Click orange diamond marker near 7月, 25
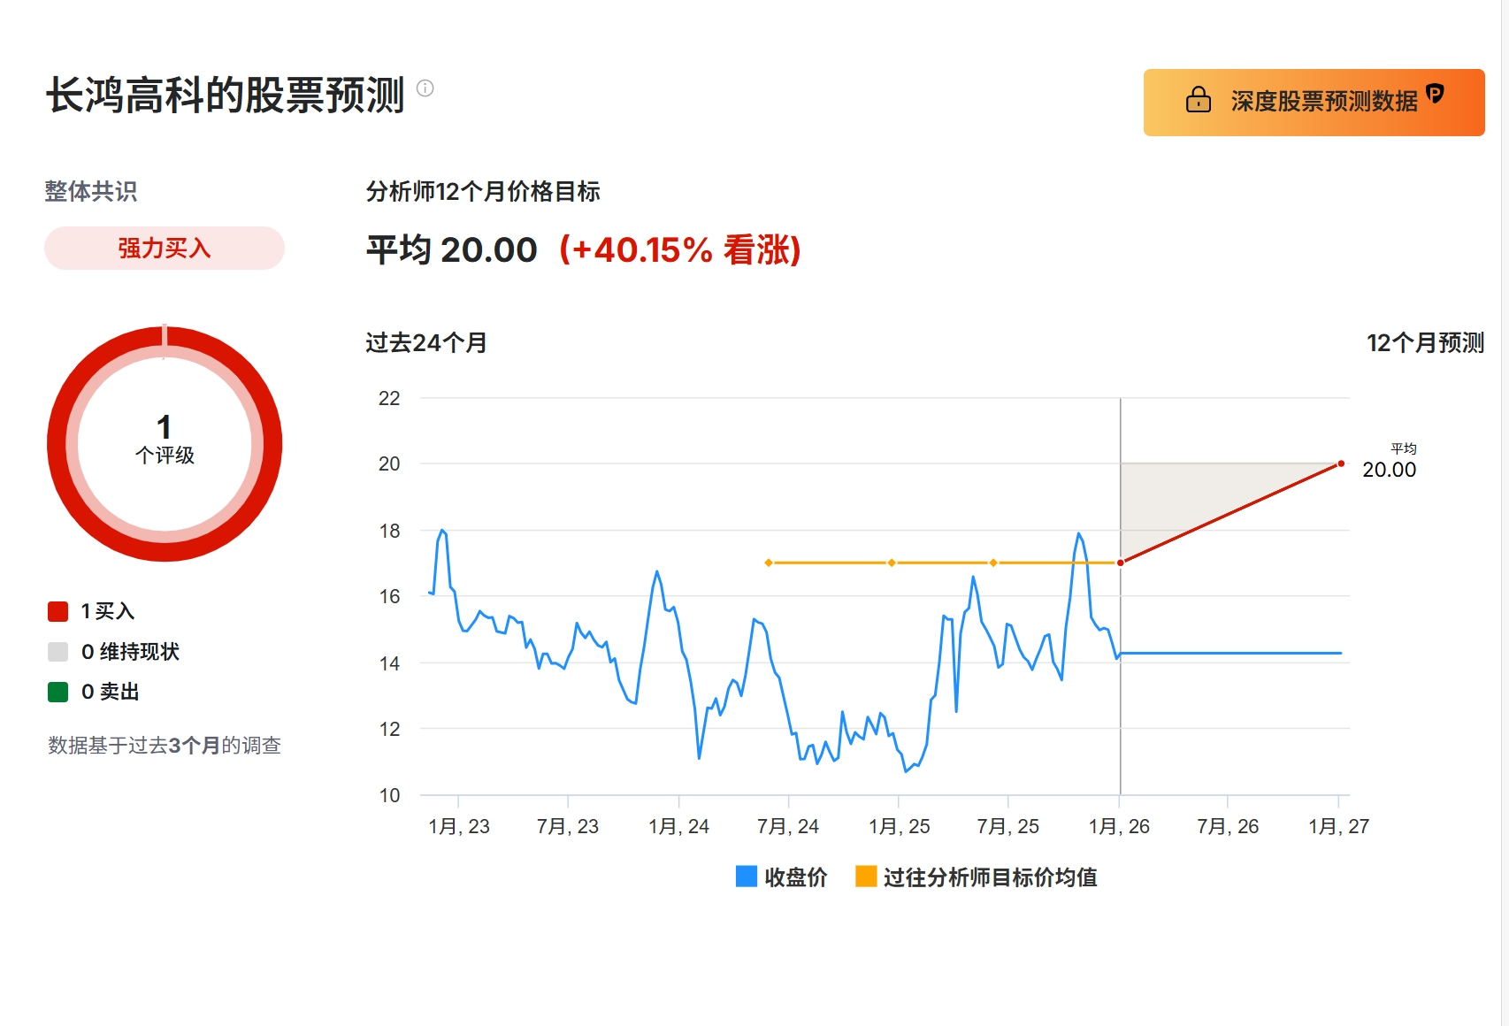This screenshot has height=1026, width=1509. point(993,563)
